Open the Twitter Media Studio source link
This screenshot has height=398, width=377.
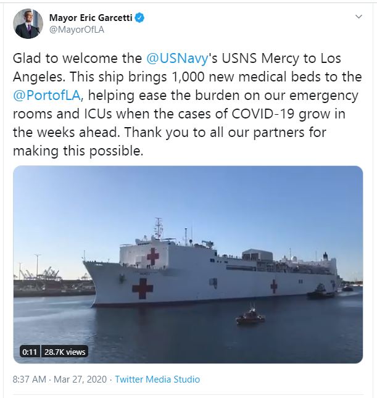point(157,379)
